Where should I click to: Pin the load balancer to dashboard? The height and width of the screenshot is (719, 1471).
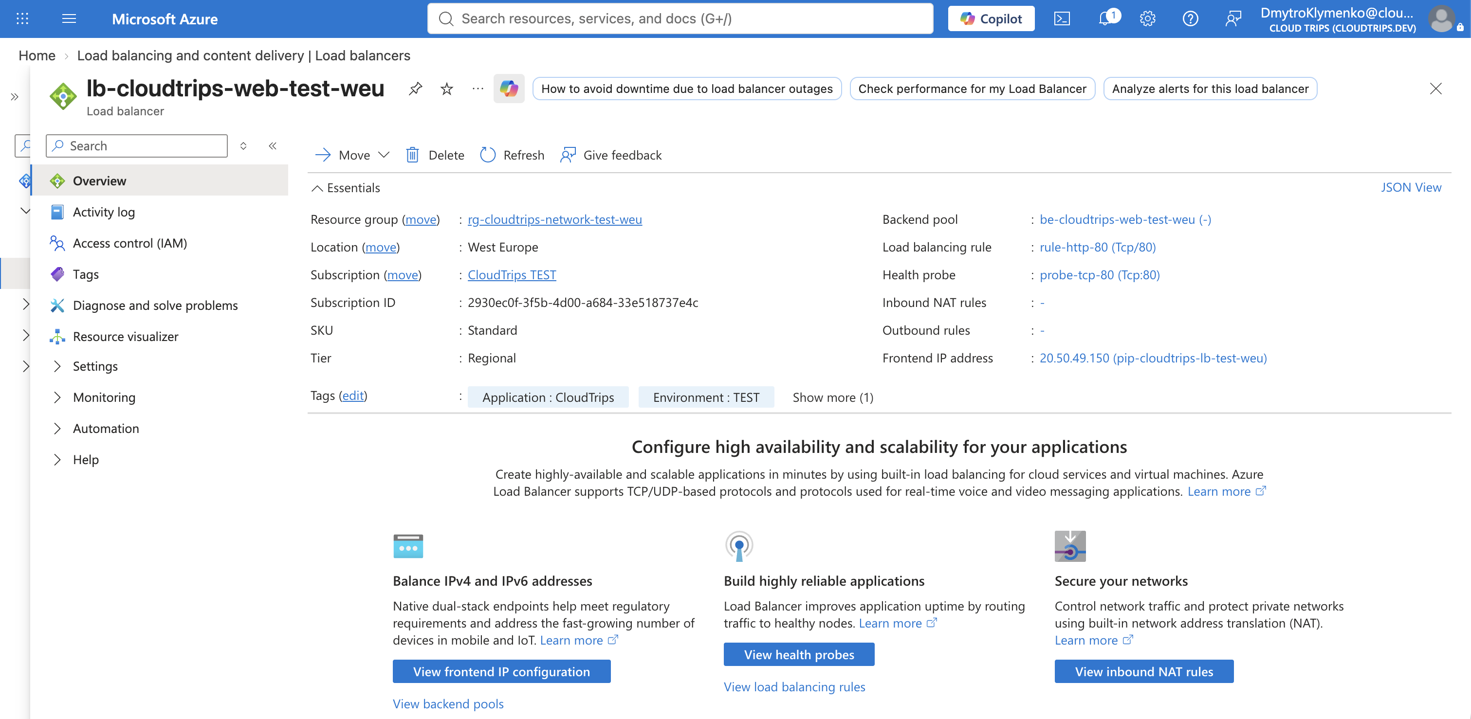[415, 89]
